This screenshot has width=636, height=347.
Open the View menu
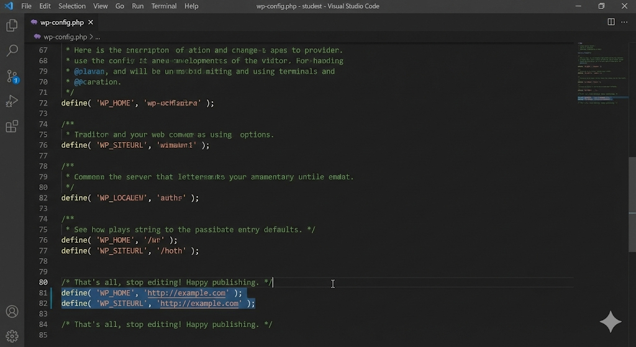point(100,6)
